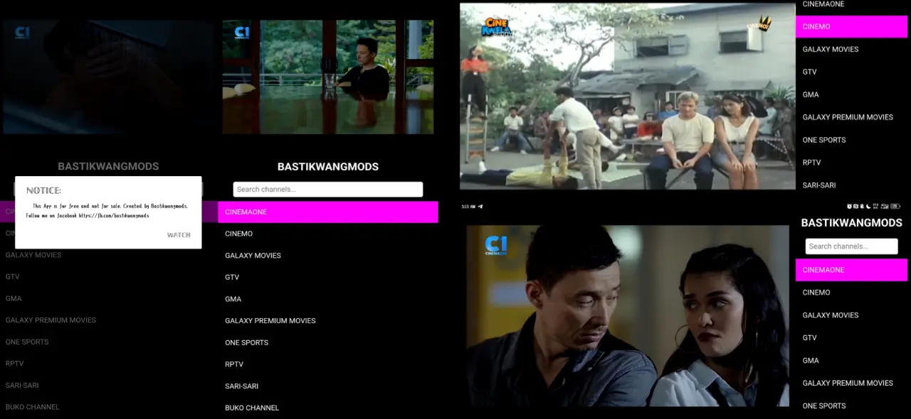Click the alarm icon in the phone status bar
This screenshot has height=419, width=911.
849,207
